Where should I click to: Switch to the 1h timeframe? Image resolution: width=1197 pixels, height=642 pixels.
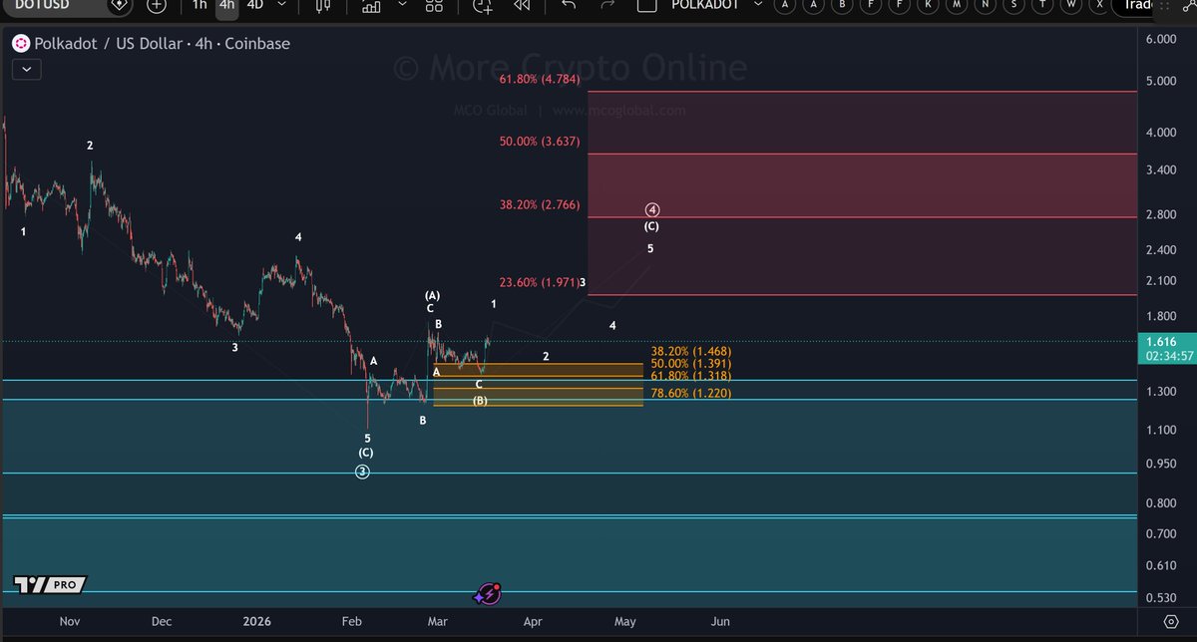coord(199,5)
